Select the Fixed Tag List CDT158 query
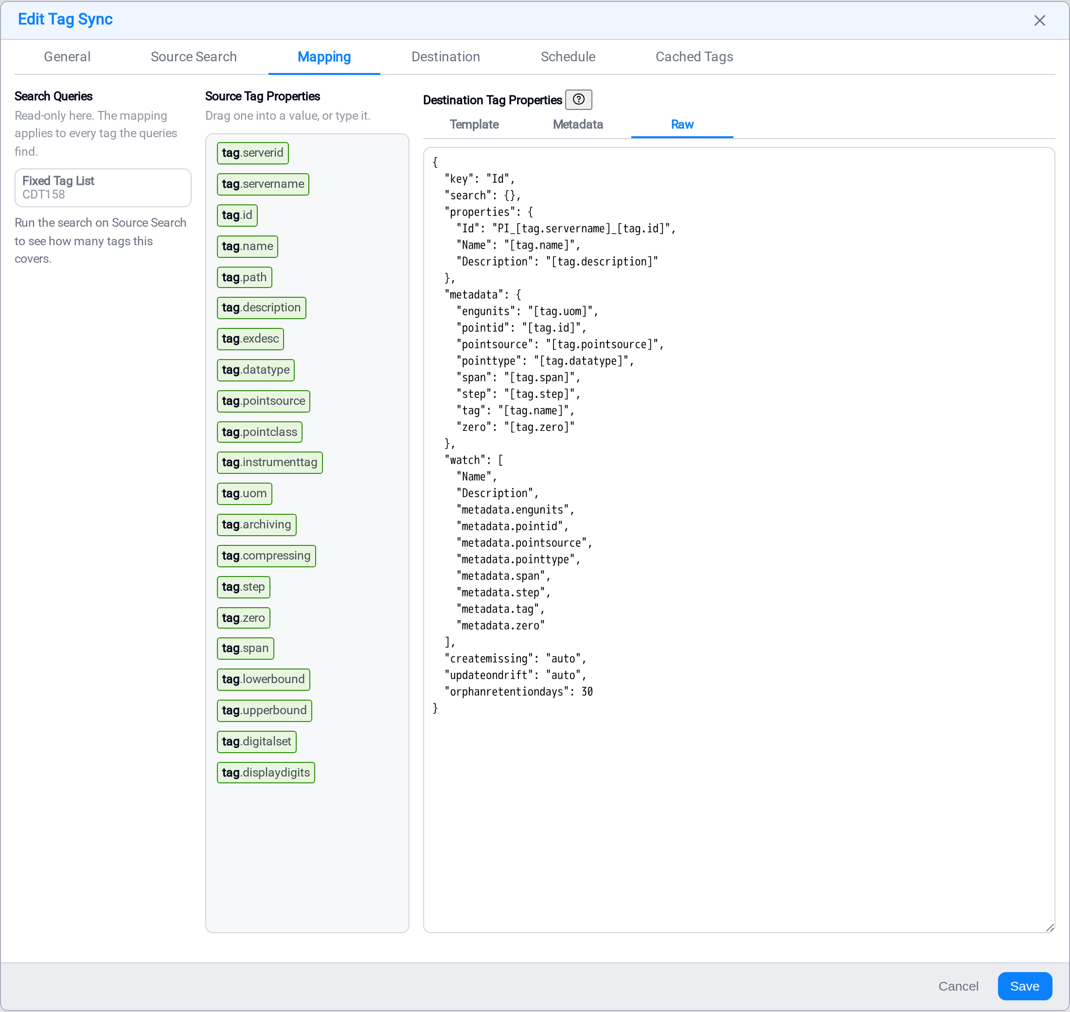This screenshot has width=1070, height=1012. tap(103, 187)
